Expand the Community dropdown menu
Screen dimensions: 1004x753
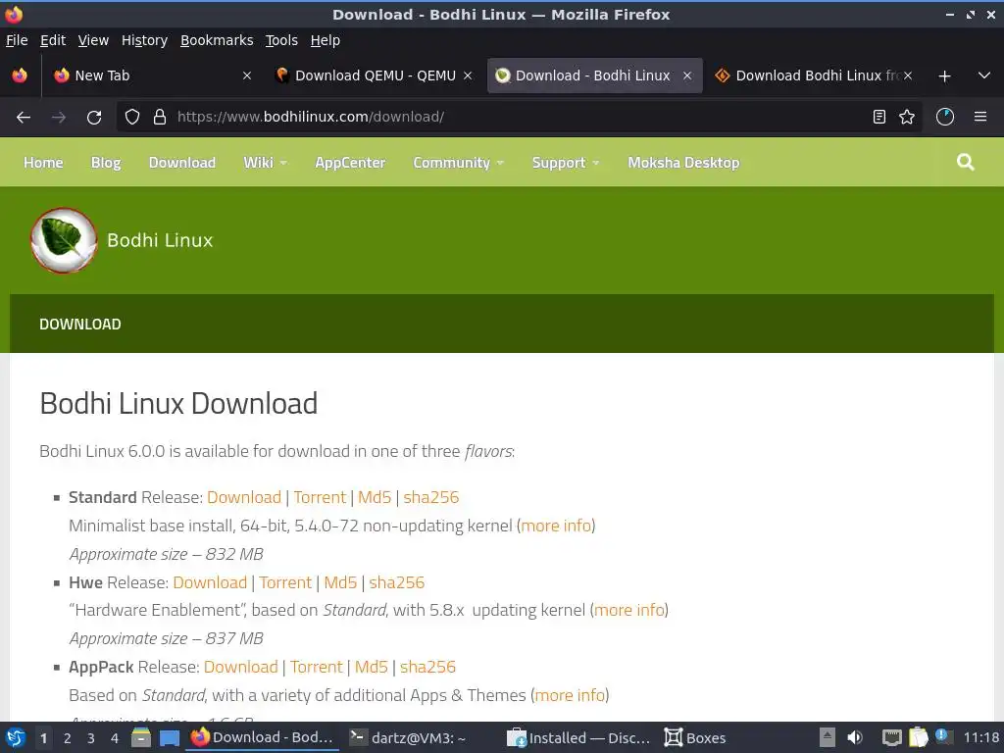(x=459, y=163)
